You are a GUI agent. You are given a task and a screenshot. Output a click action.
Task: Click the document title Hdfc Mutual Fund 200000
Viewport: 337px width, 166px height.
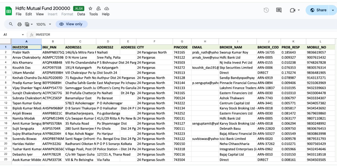pos(43,8)
